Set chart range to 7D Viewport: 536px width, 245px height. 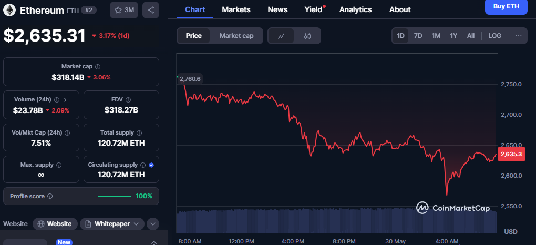418,36
